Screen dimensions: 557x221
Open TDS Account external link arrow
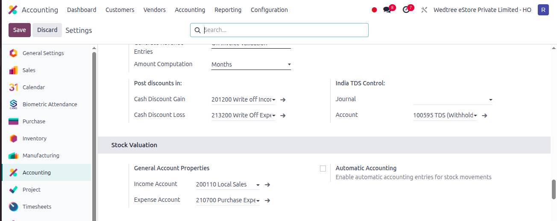484,115
